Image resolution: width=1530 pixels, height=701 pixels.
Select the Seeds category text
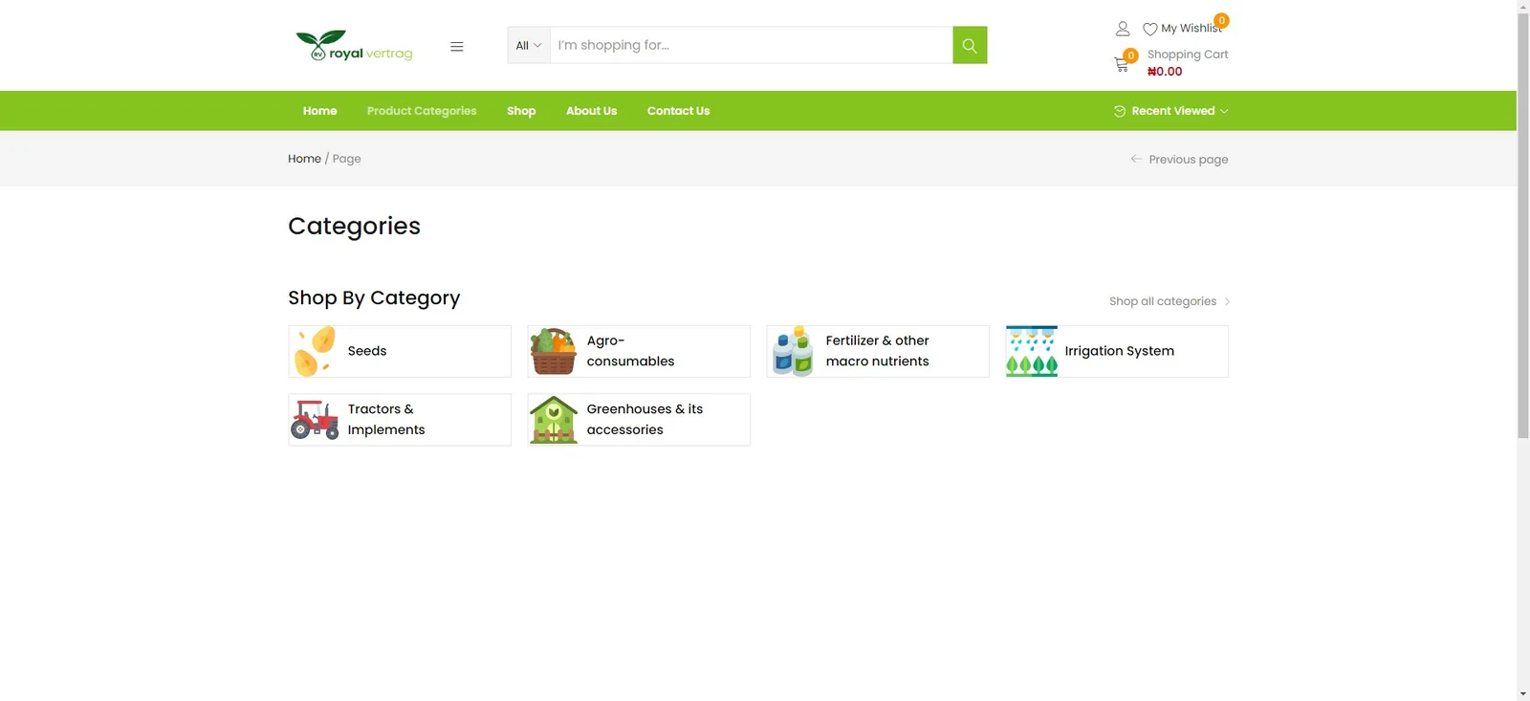tap(367, 351)
